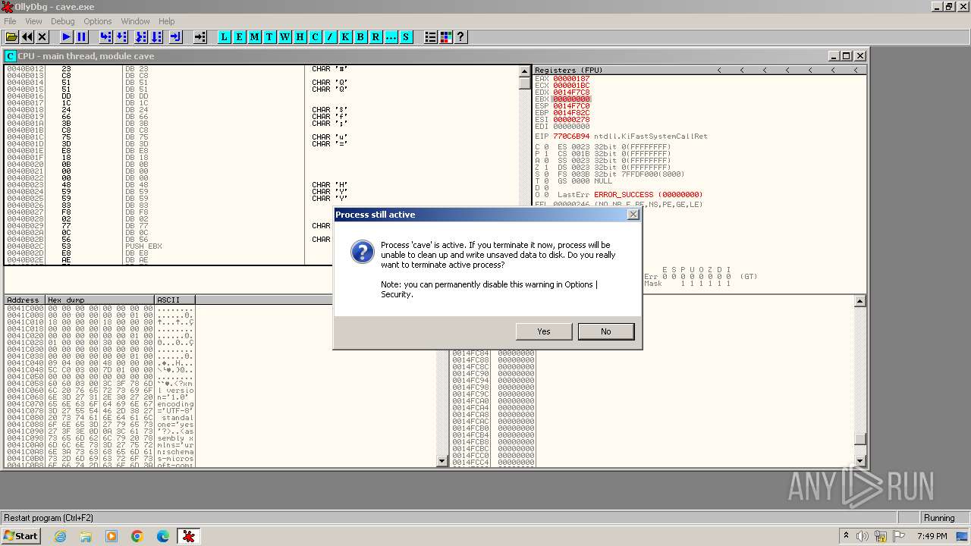Open Internet Explorer from the taskbar
This screenshot has width=971, height=546.
click(60, 536)
